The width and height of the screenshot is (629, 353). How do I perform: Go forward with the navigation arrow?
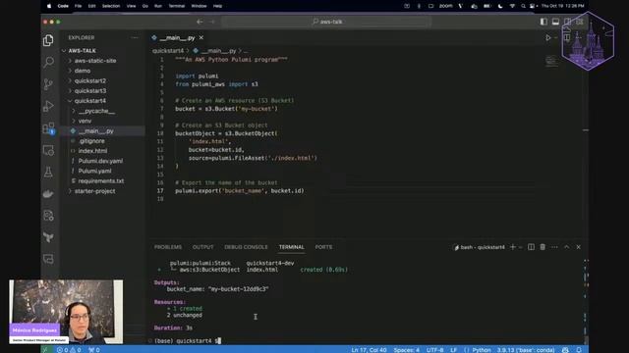click(x=212, y=22)
